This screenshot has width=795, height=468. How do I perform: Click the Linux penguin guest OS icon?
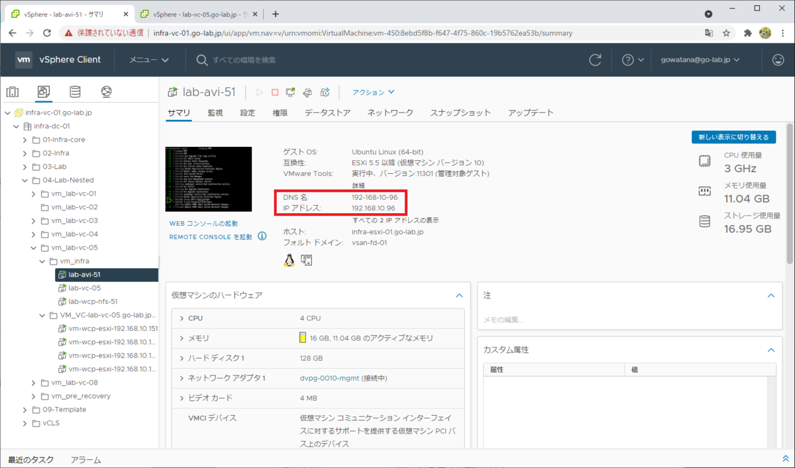tap(288, 259)
